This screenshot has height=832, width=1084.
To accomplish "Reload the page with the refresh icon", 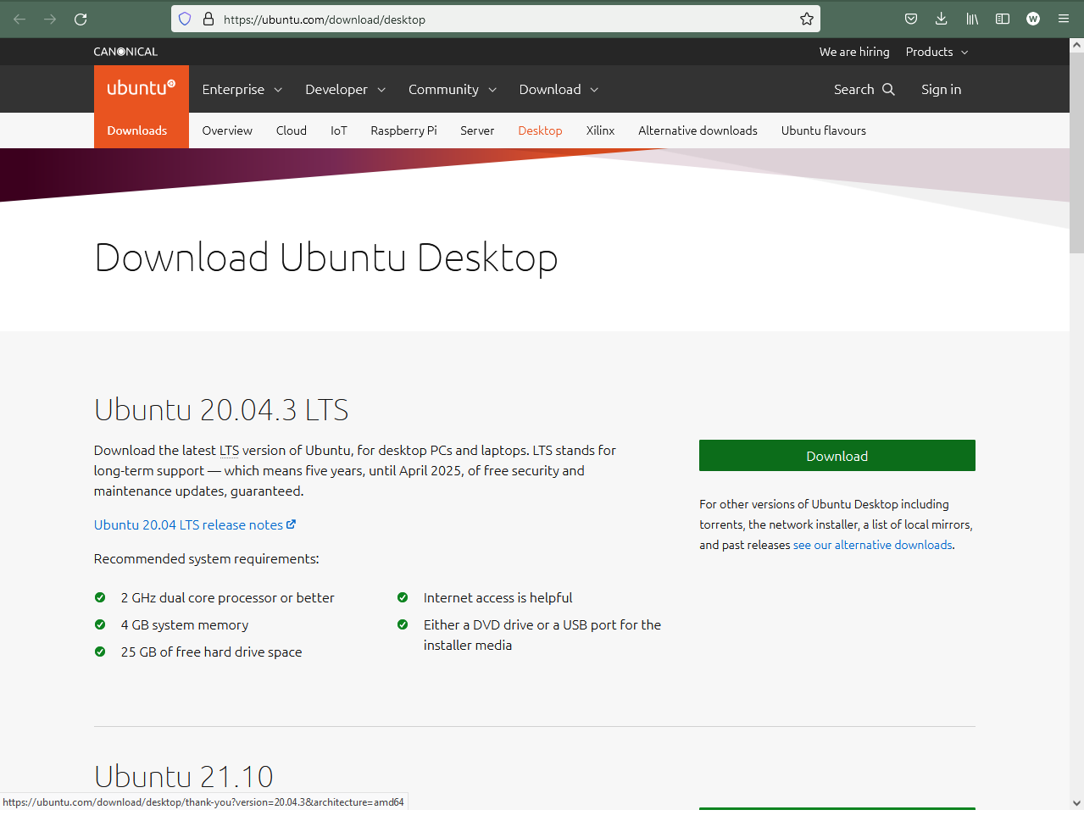I will click(81, 19).
